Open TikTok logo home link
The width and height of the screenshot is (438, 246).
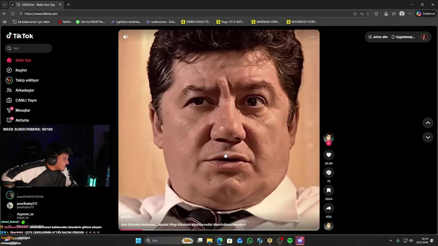pyautogui.click(x=20, y=36)
